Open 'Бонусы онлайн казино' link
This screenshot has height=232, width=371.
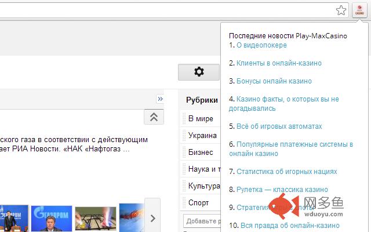(x=274, y=81)
